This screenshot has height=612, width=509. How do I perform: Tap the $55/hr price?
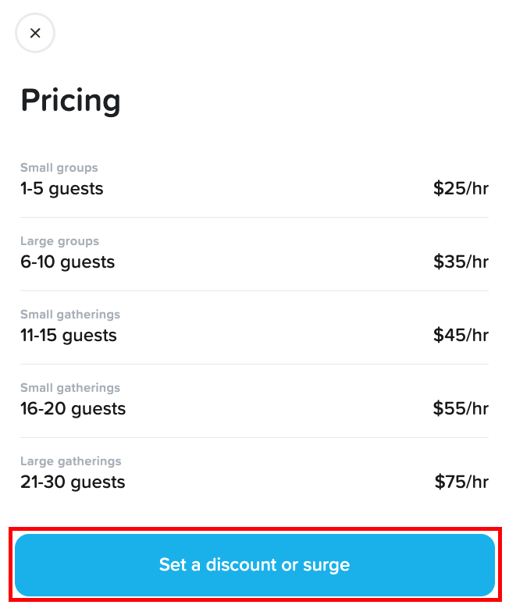coord(461,409)
